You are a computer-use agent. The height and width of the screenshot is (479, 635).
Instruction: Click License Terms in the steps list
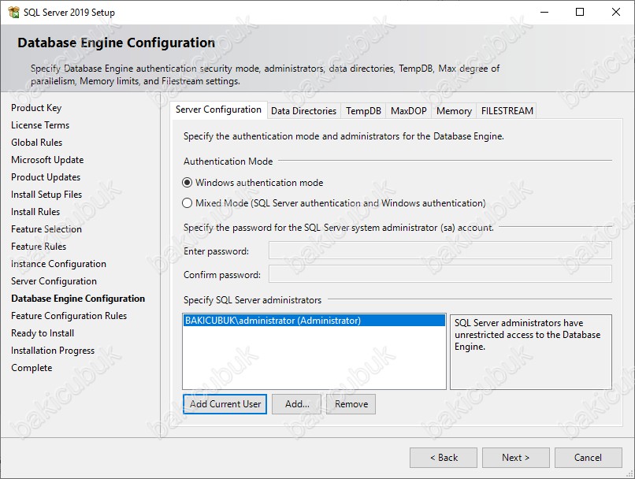pos(40,125)
